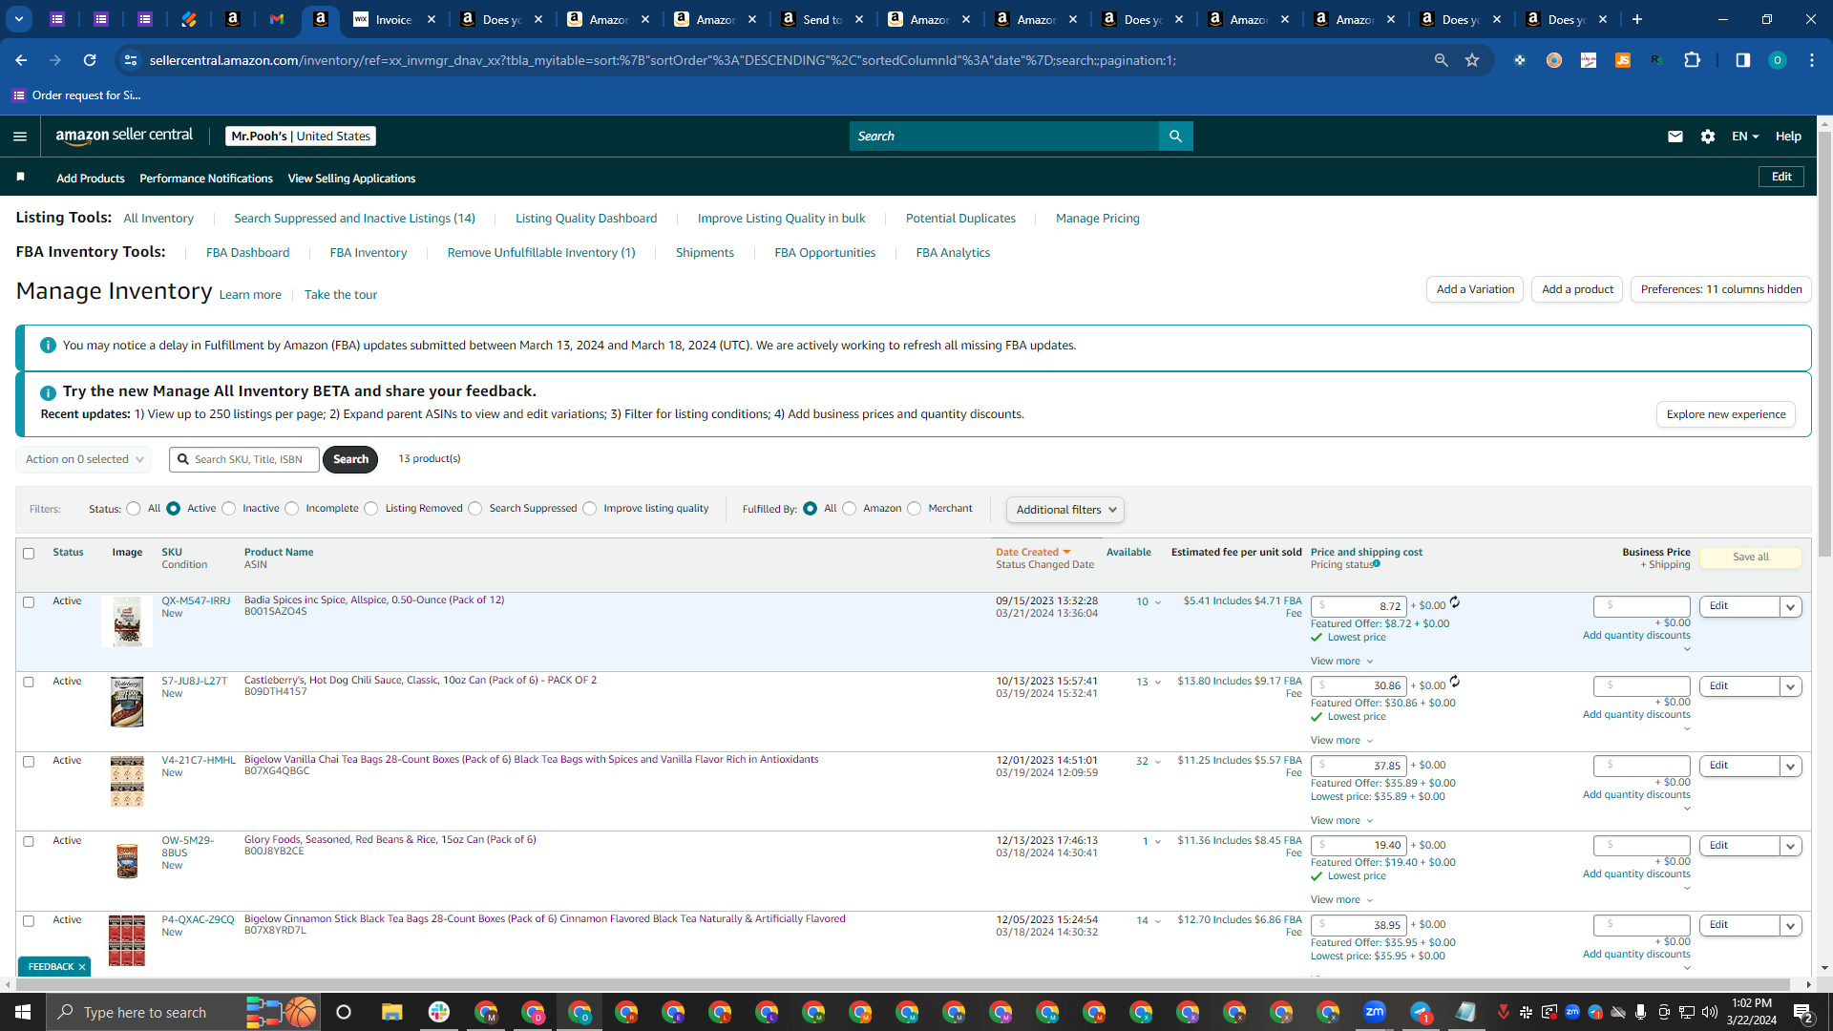This screenshot has width=1833, height=1031.
Task: Open File Explorer from the taskbar
Action: pyautogui.click(x=391, y=1012)
